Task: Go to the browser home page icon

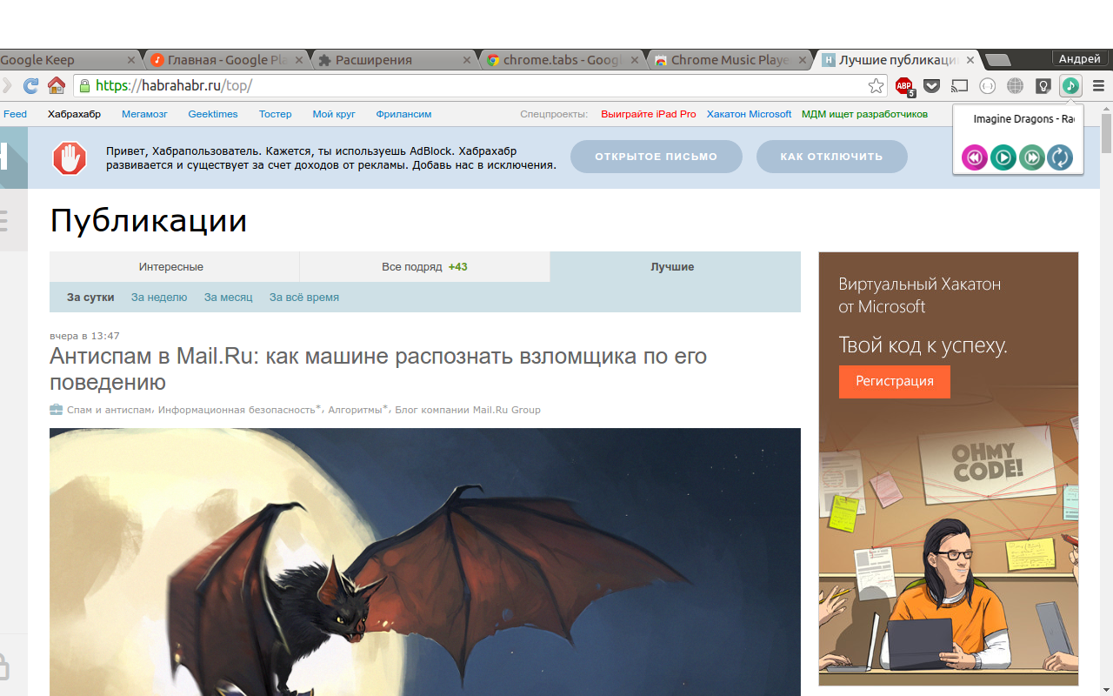Action: (57, 85)
